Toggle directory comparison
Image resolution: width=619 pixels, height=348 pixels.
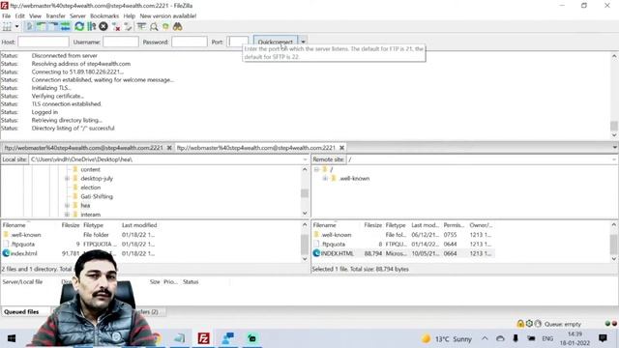(x=154, y=26)
